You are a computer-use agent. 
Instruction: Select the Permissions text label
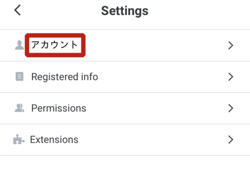click(x=59, y=108)
